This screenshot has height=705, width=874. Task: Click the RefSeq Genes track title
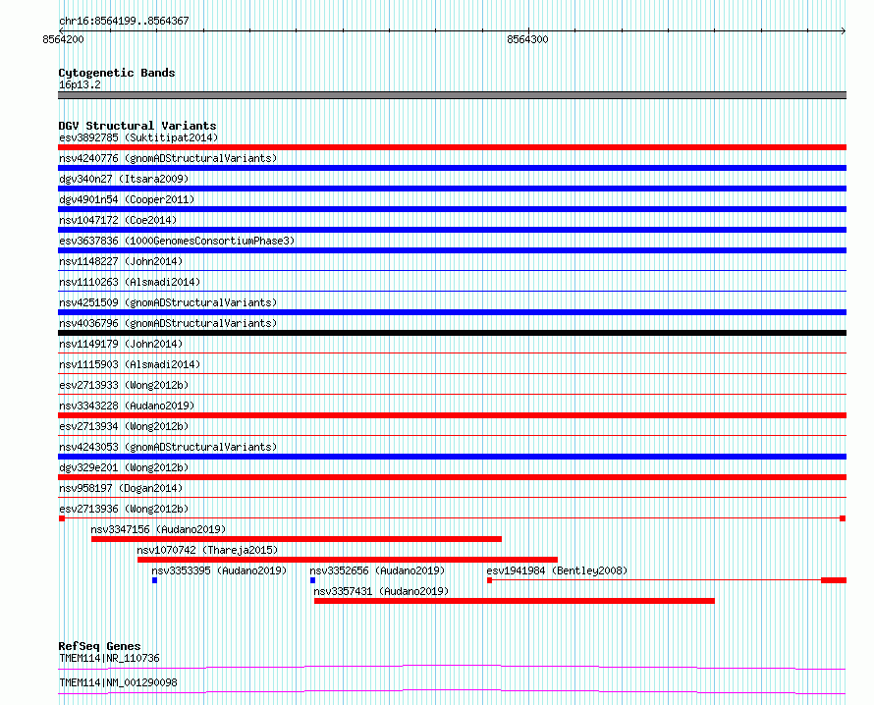click(99, 646)
